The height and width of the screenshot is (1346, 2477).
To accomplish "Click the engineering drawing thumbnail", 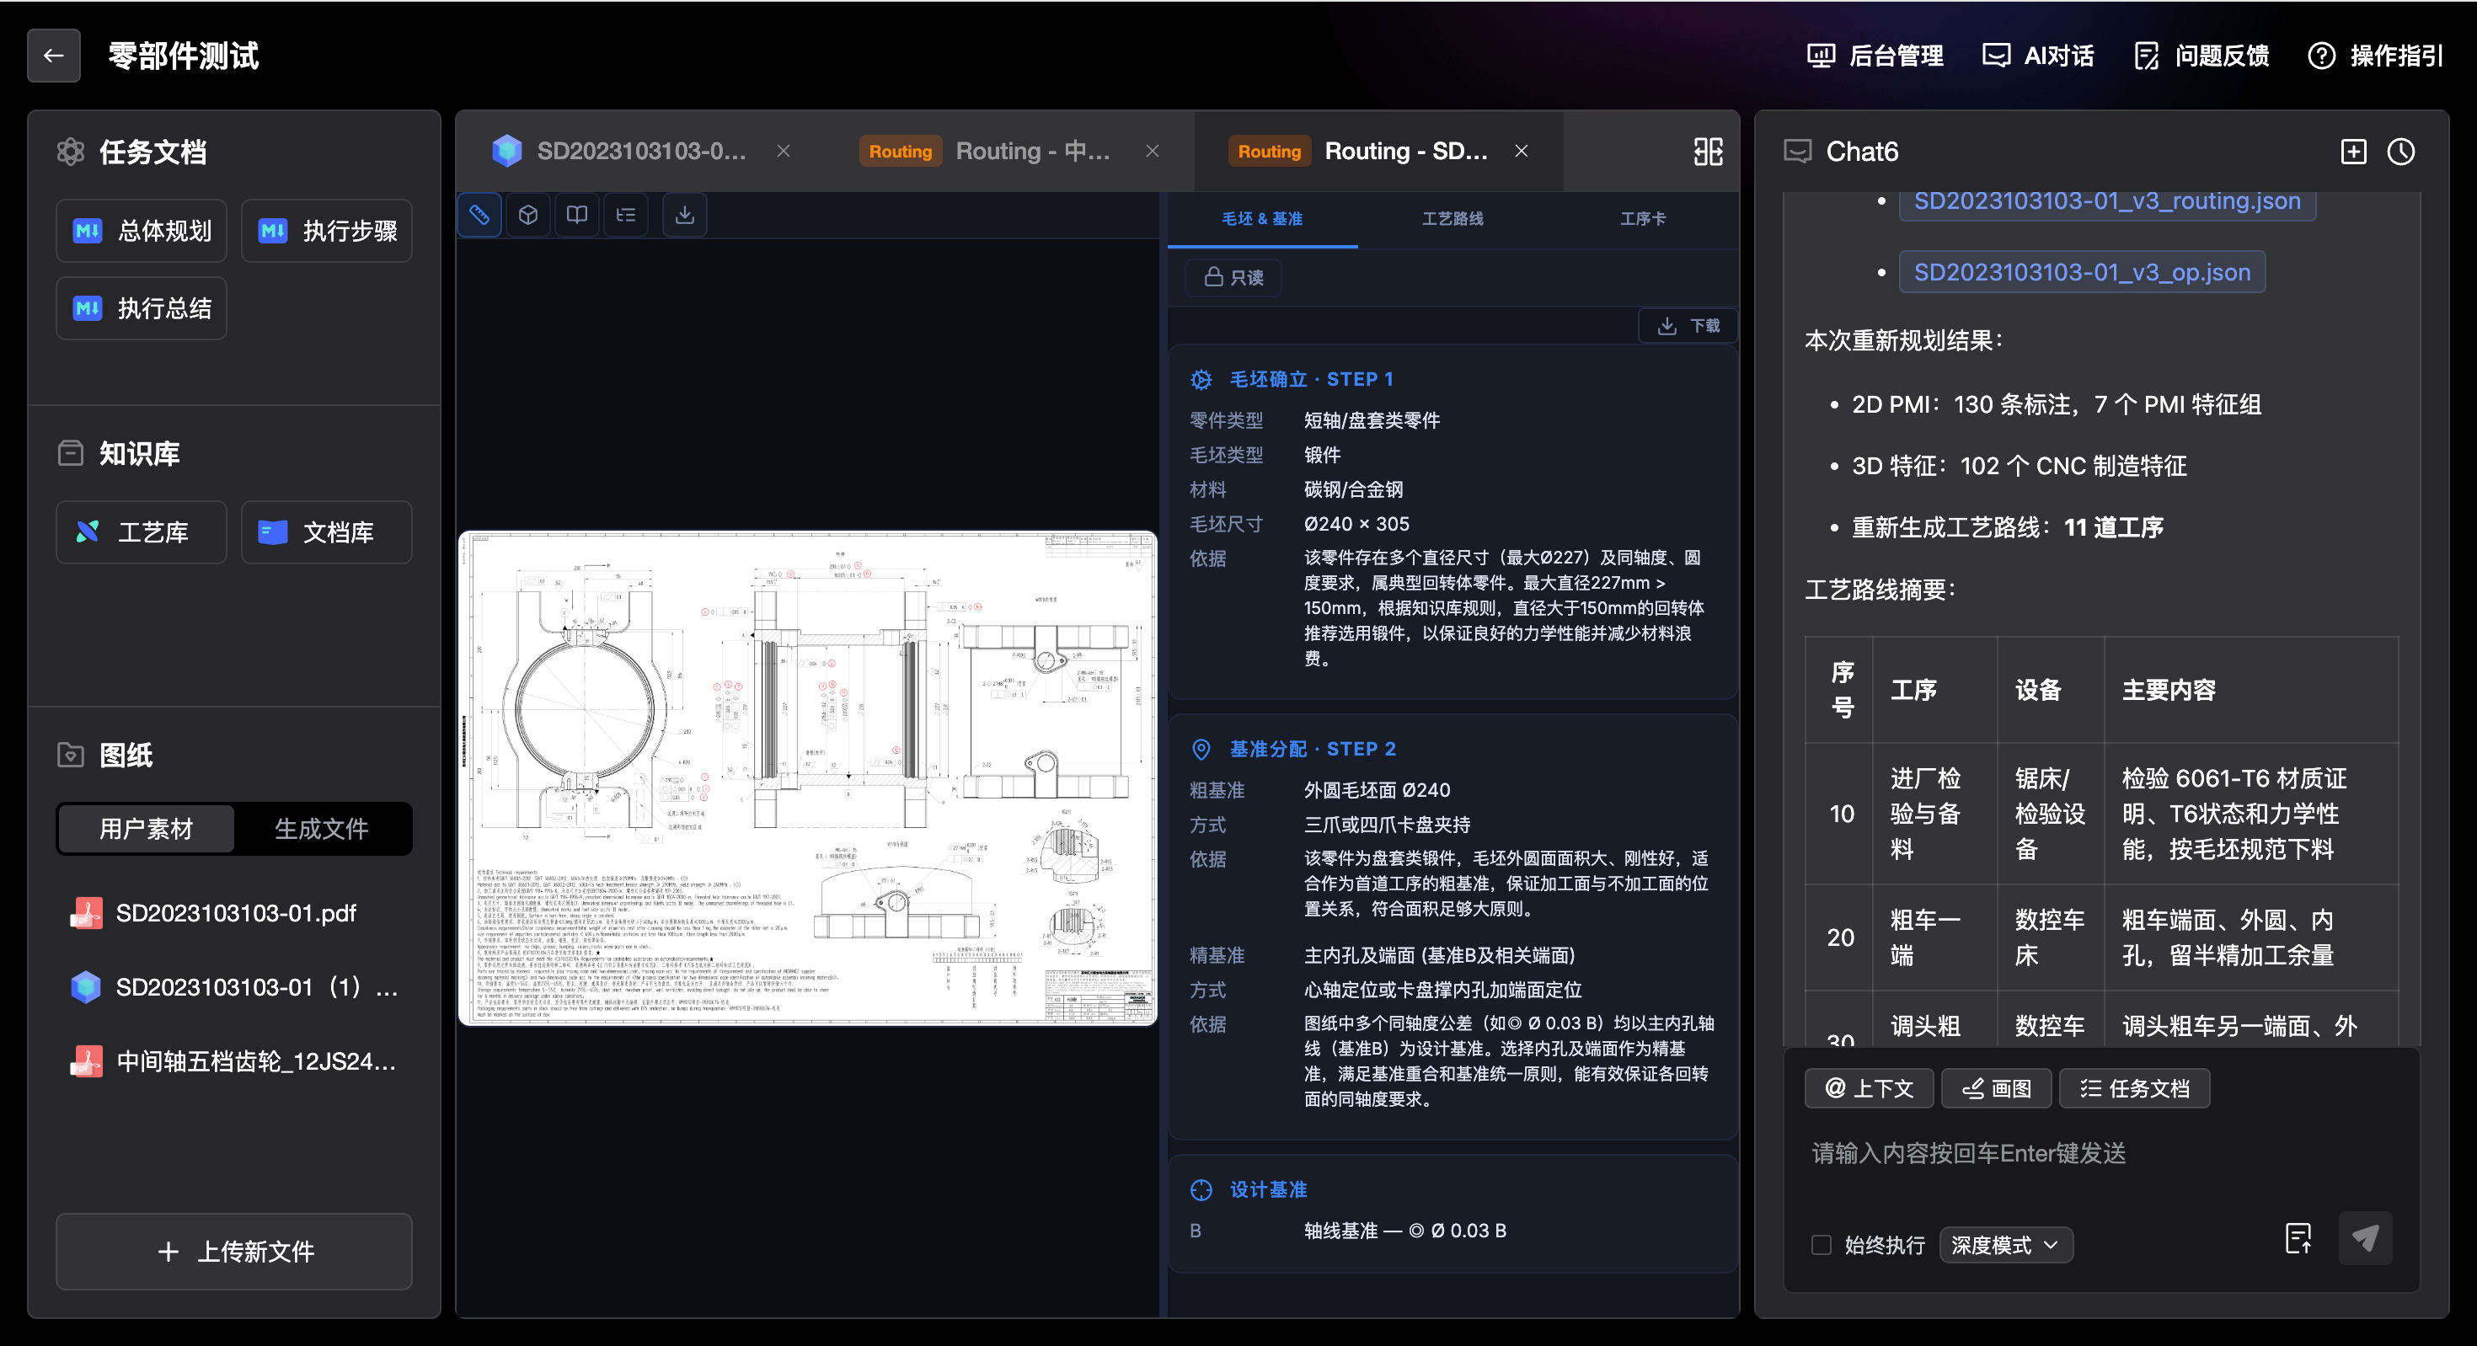I will point(808,777).
